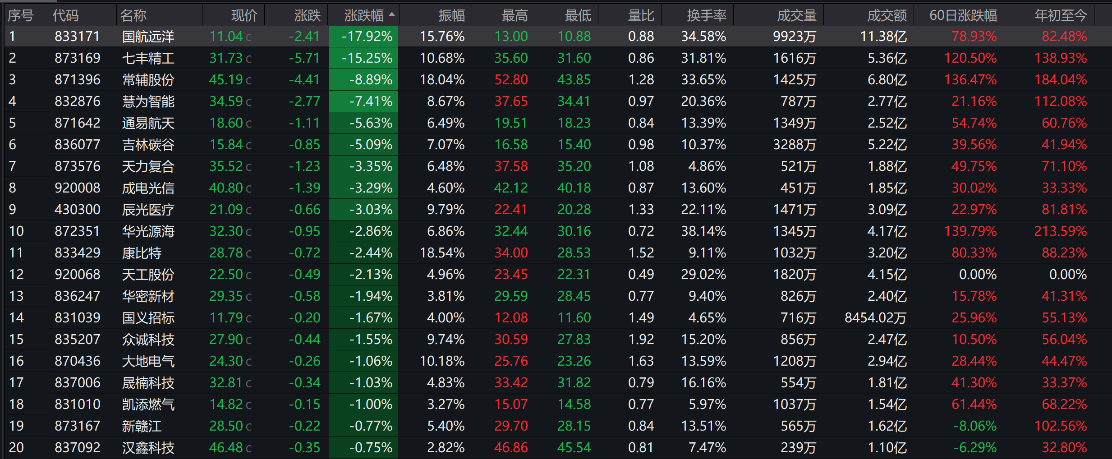Click the 8454.02万 turnover cell of 国义招标
Viewport: 1112px width, 459px height.
(875, 318)
